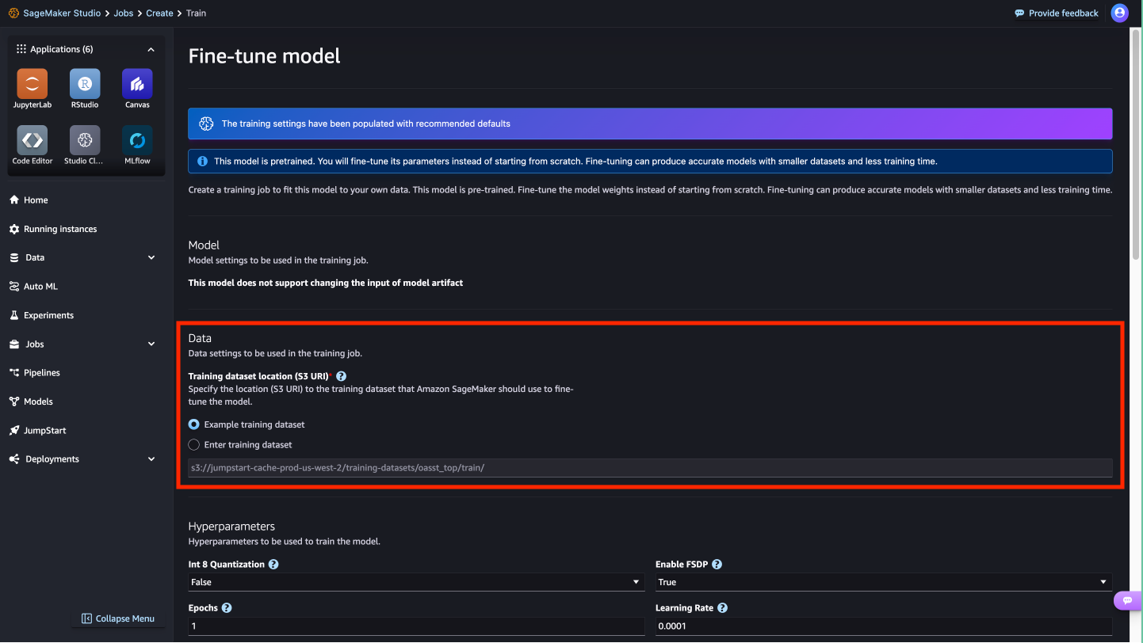
Task: Click the Epochs input field
Action: (415, 626)
